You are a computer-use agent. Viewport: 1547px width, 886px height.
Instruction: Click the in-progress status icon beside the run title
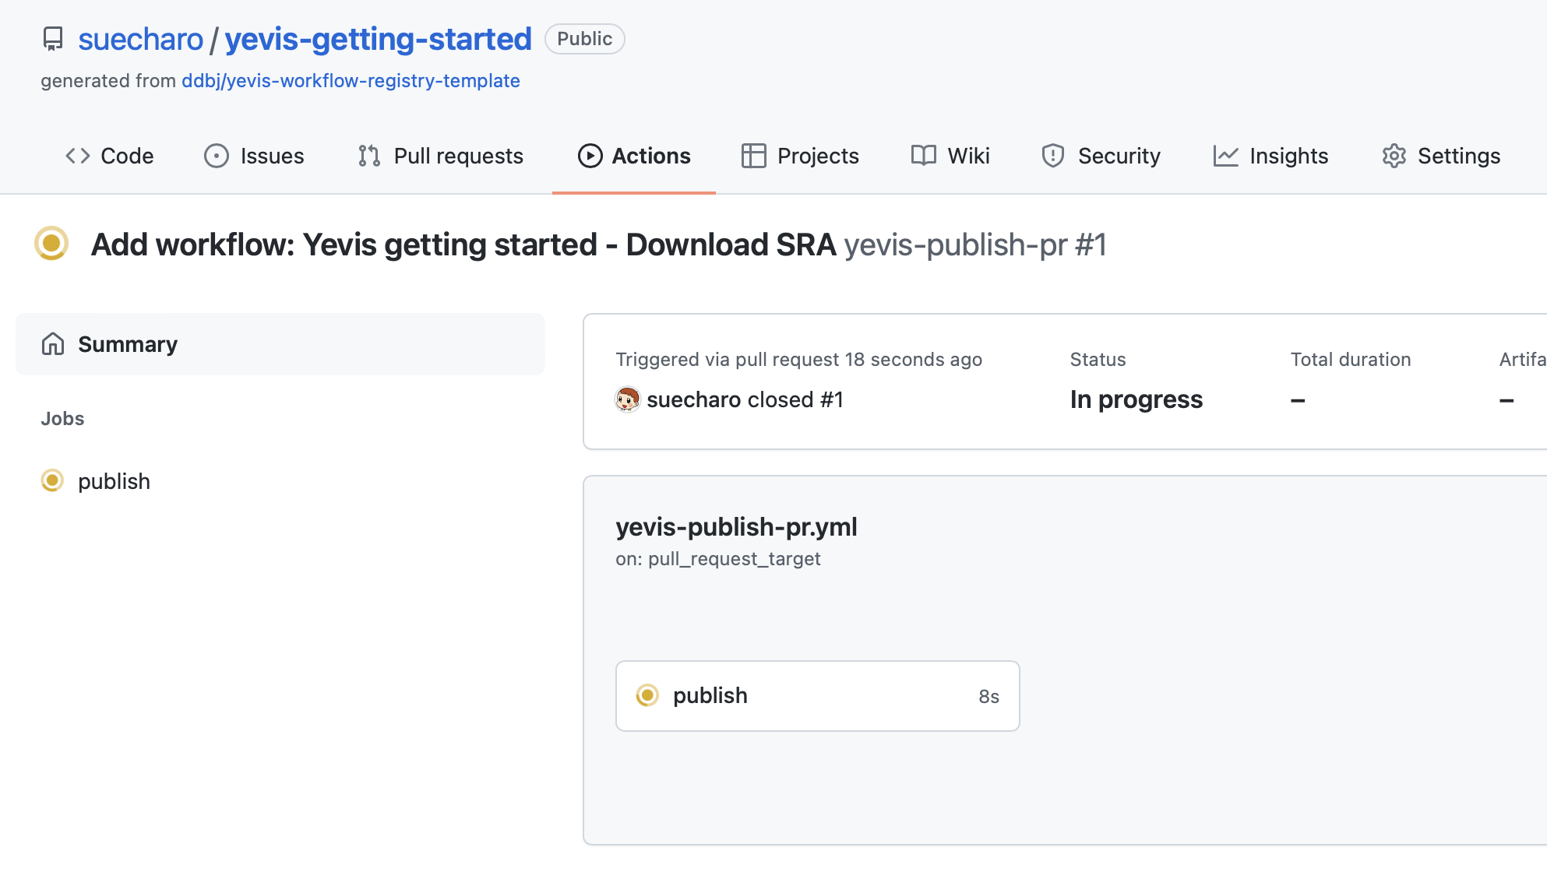click(51, 244)
